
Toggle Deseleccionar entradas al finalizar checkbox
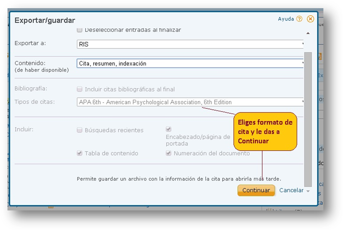coord(80,30)
